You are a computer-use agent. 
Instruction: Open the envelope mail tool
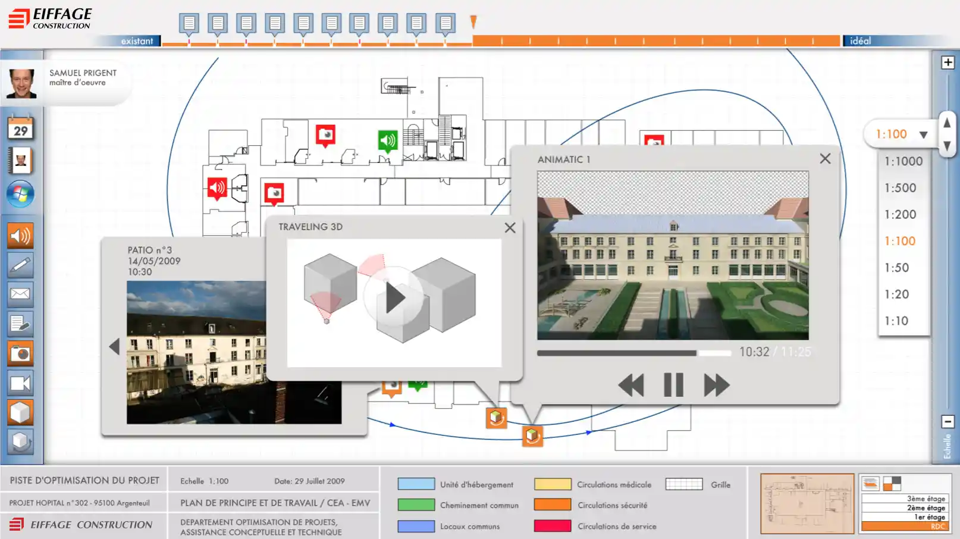(x=20, y=294)
